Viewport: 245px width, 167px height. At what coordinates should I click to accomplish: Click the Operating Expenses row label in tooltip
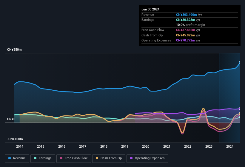tap(156, 41)
